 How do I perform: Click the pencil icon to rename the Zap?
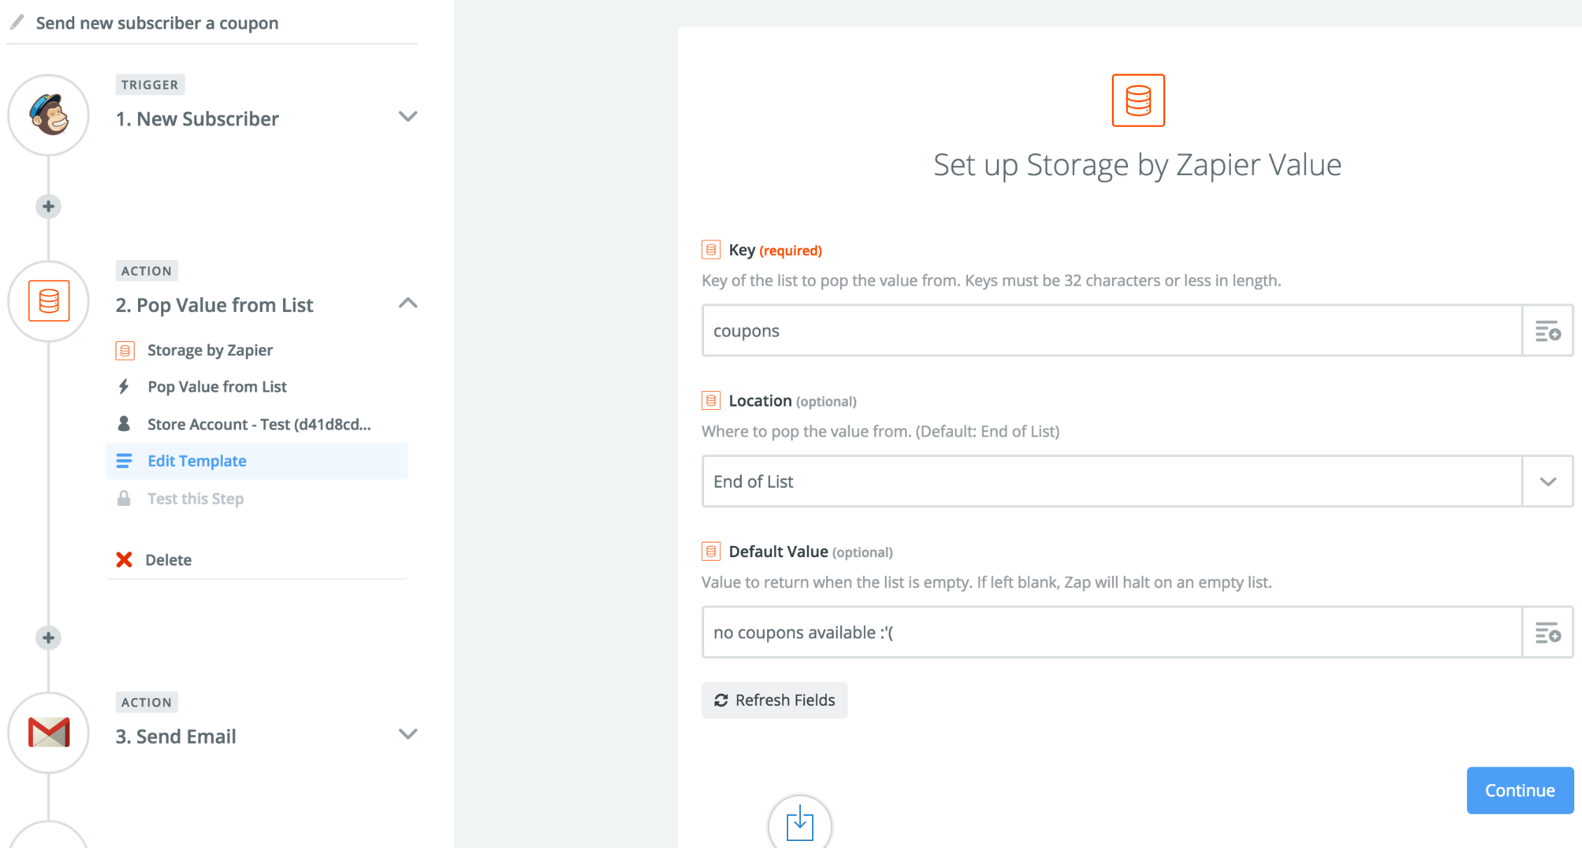(x=17, y=22)
